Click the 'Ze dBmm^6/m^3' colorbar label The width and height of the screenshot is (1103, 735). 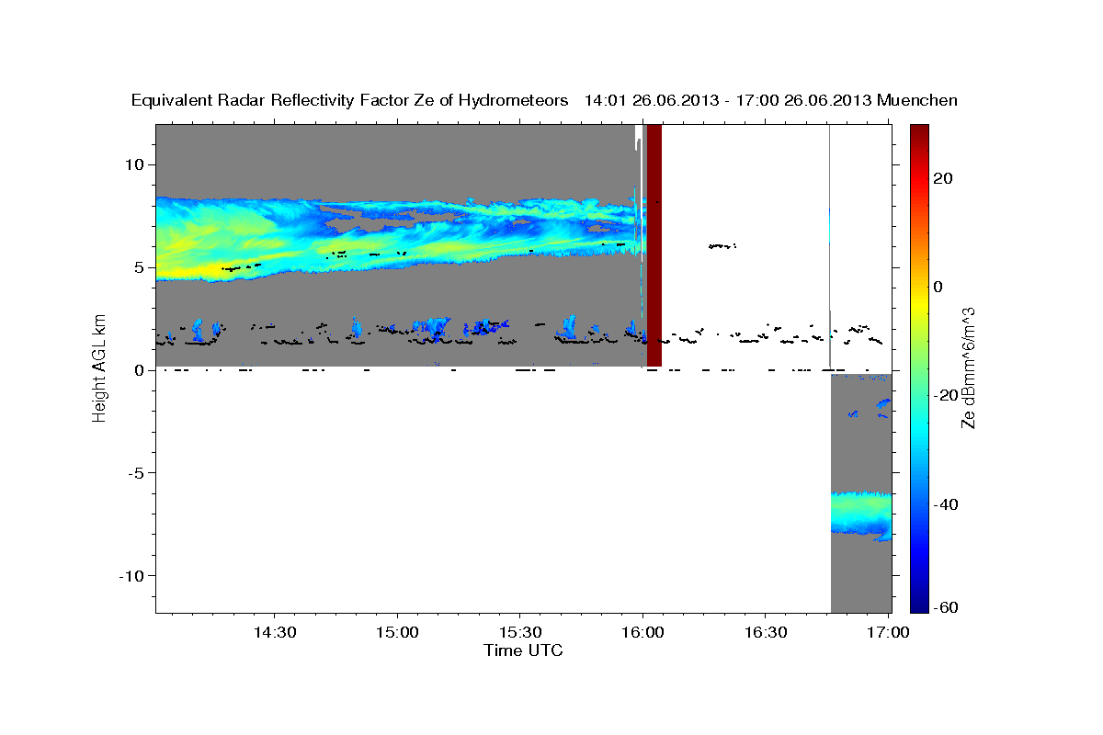pyautogui.click(x=968, y=368)
